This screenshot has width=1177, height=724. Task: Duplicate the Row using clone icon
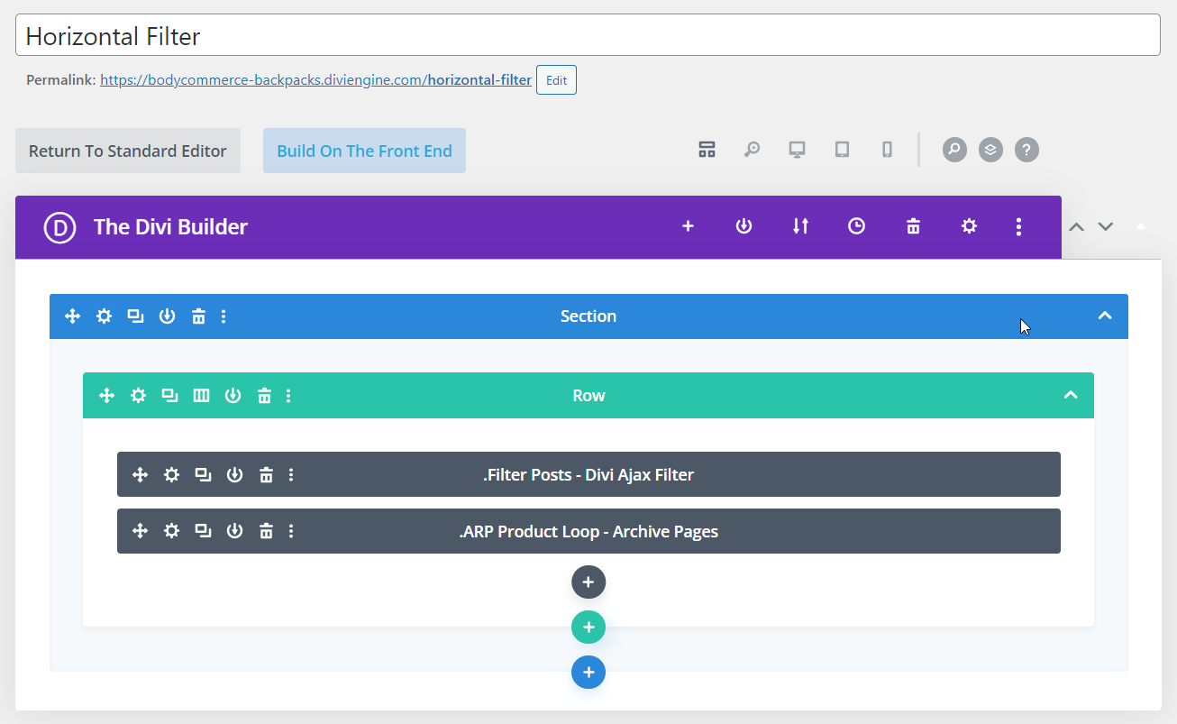169,396
